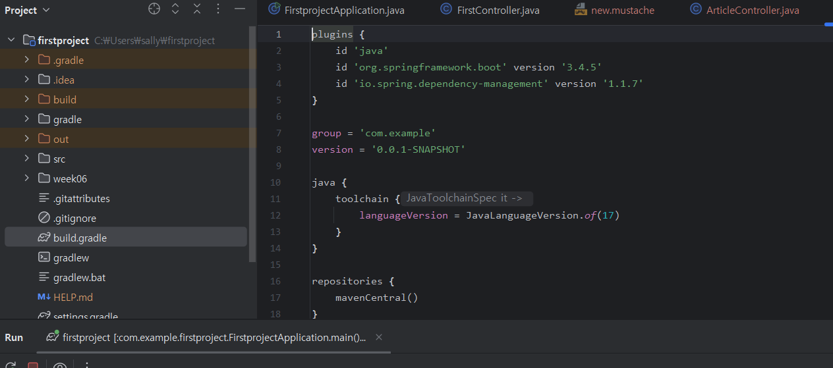Click the HELP.md markdown icon
The width and height of the screenshot is (833, 368).
coord(44,297)
